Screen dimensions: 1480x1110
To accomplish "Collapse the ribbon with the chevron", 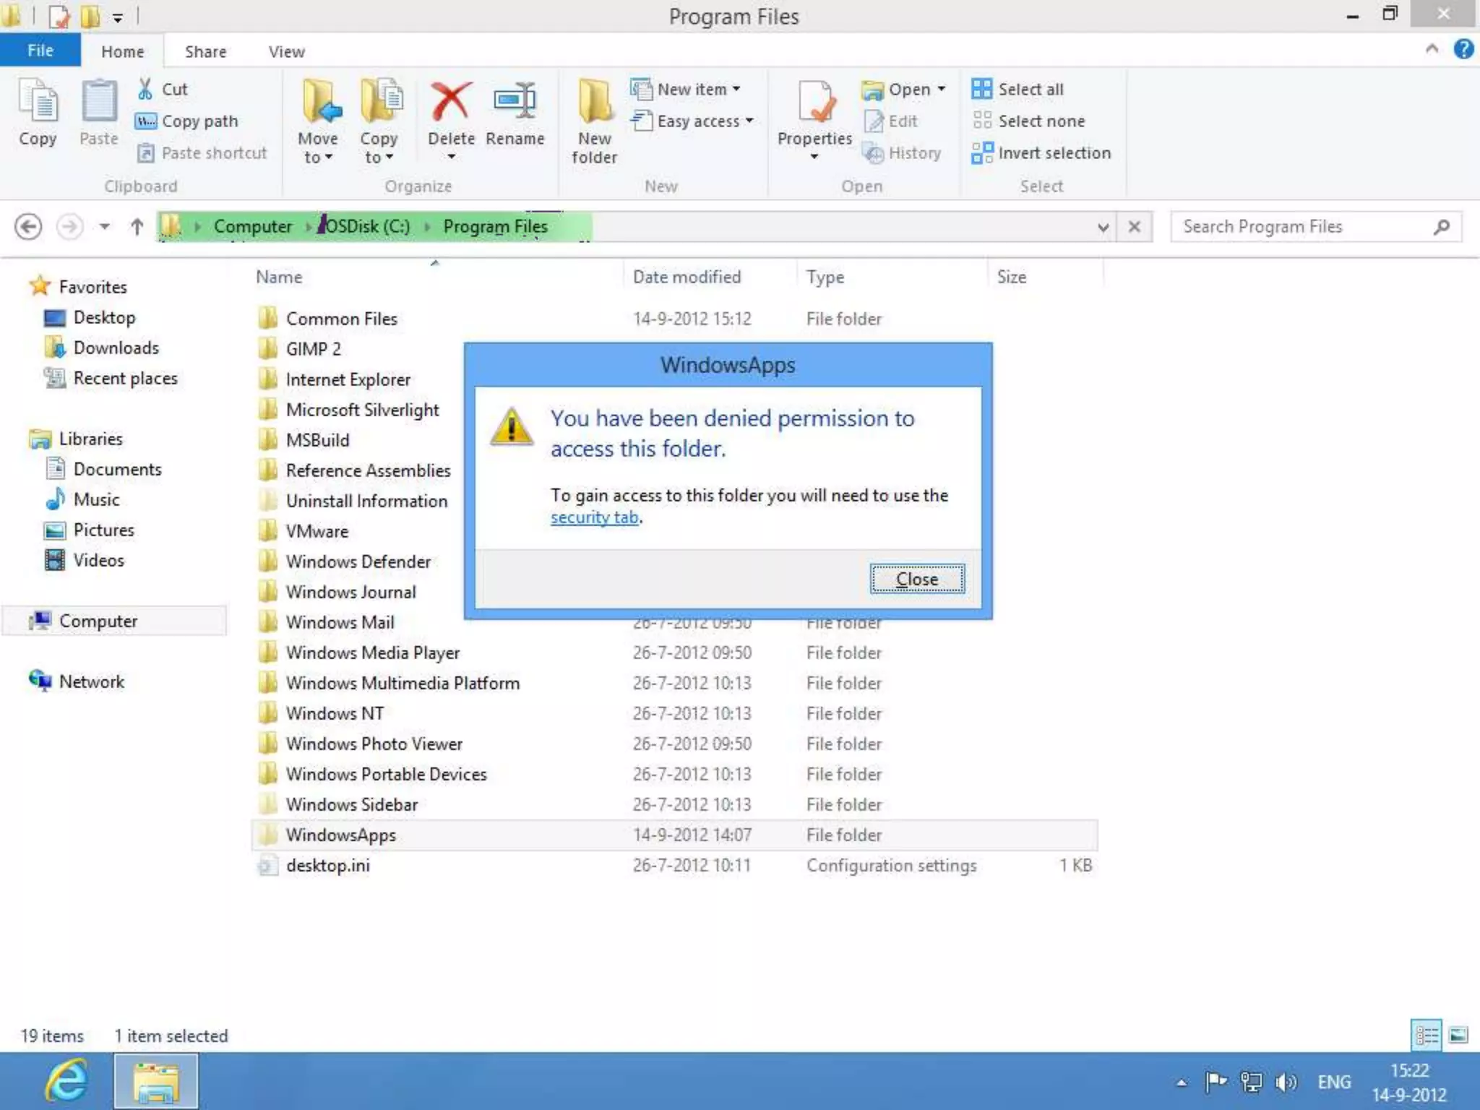I will click(1432, 49).
